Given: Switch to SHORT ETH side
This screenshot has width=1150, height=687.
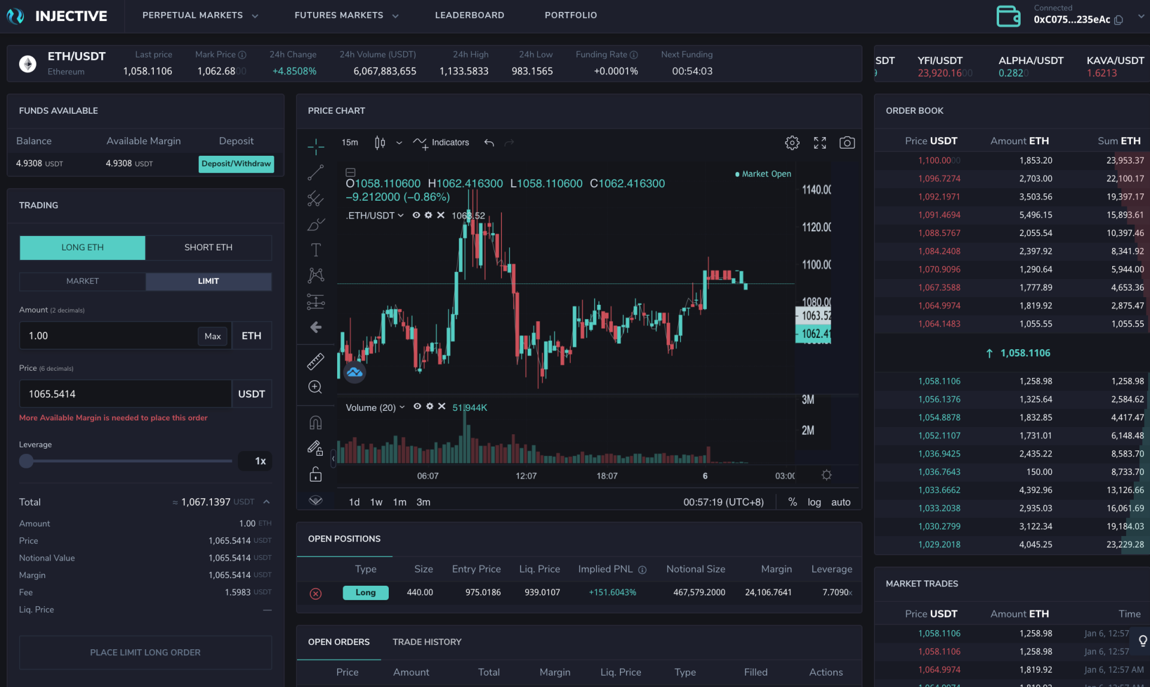Looking at the screenshot, I should (x=208, y=247).
